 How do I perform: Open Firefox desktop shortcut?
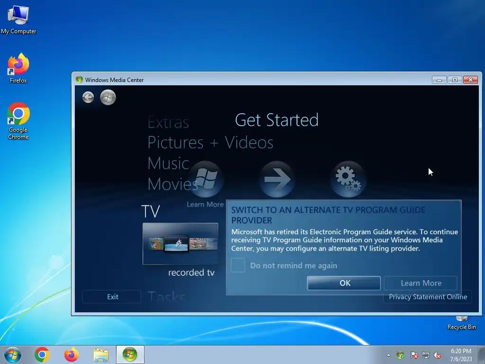(x=18, y=68)
